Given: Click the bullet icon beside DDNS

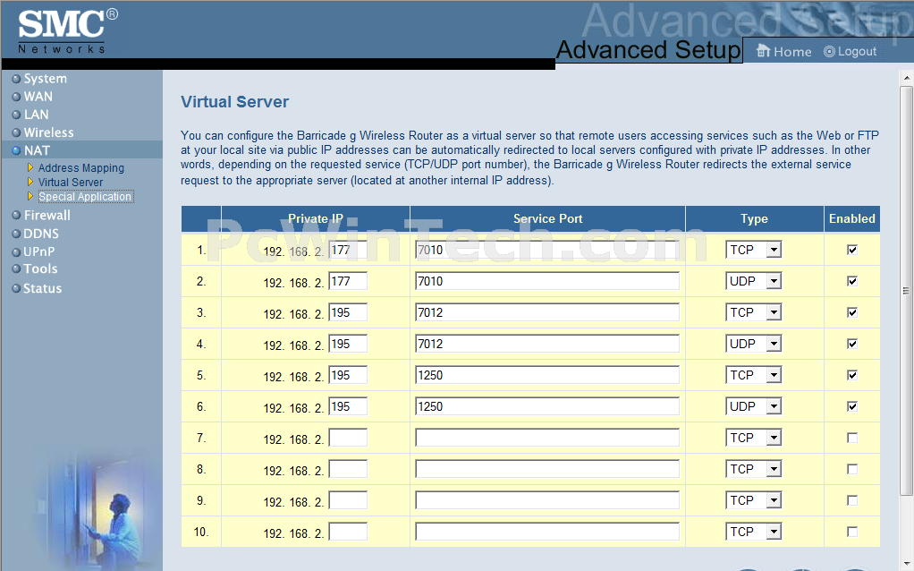Looking at the screenshot, I should click(16, 234).
